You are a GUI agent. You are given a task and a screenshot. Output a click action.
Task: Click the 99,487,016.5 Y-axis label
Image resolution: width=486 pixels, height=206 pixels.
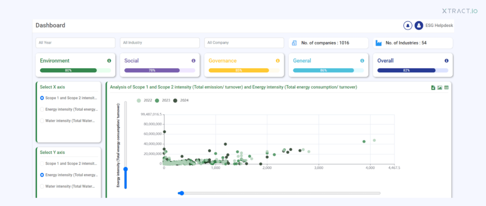[x=151, y=114]
